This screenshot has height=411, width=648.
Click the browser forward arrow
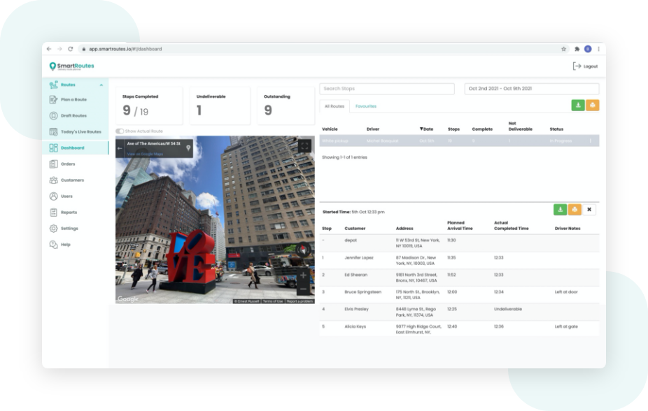(x=60, y=49)
